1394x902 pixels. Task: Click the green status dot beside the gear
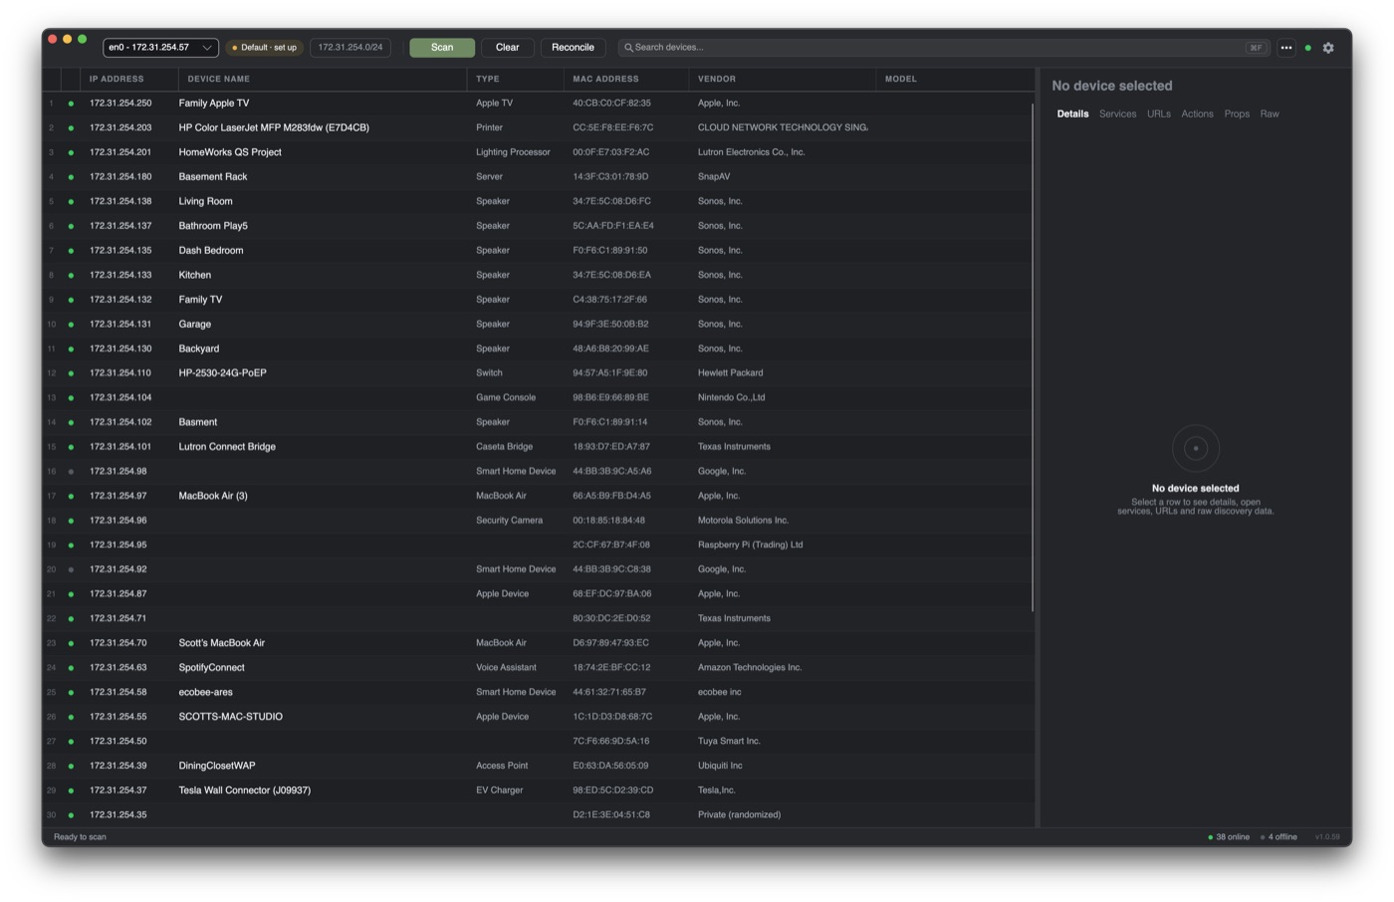point(1308,48)
